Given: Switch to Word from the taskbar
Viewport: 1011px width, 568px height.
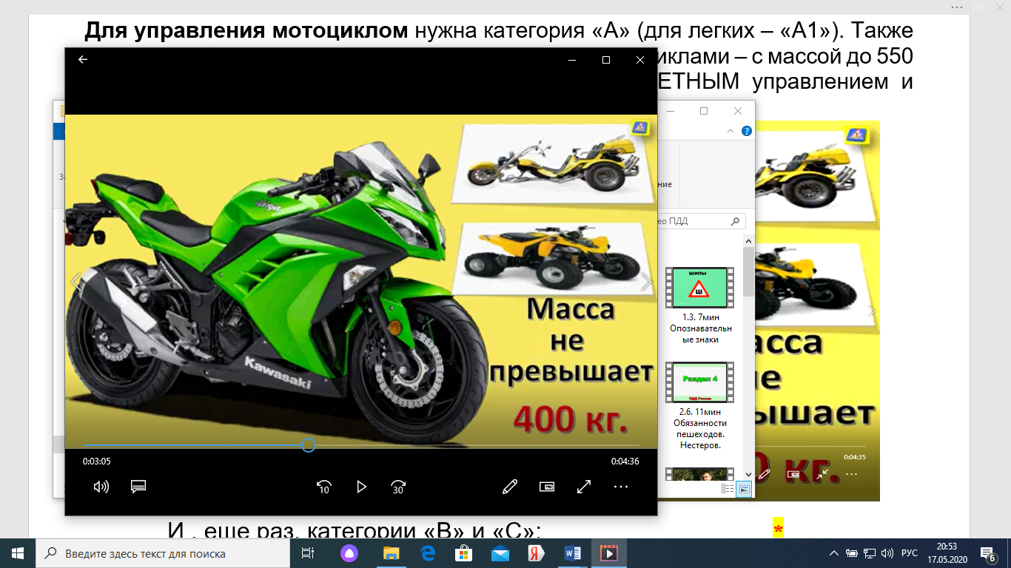Looking at the screenshot, I should click(x=573, y=553).
